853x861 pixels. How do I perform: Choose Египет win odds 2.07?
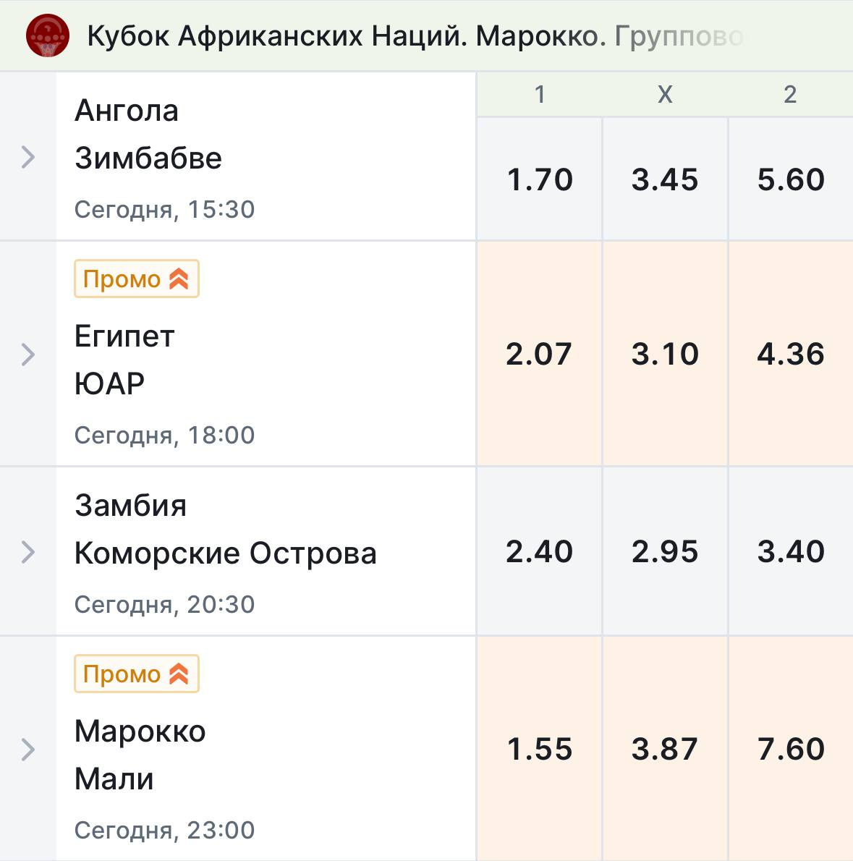coord(539,355)
